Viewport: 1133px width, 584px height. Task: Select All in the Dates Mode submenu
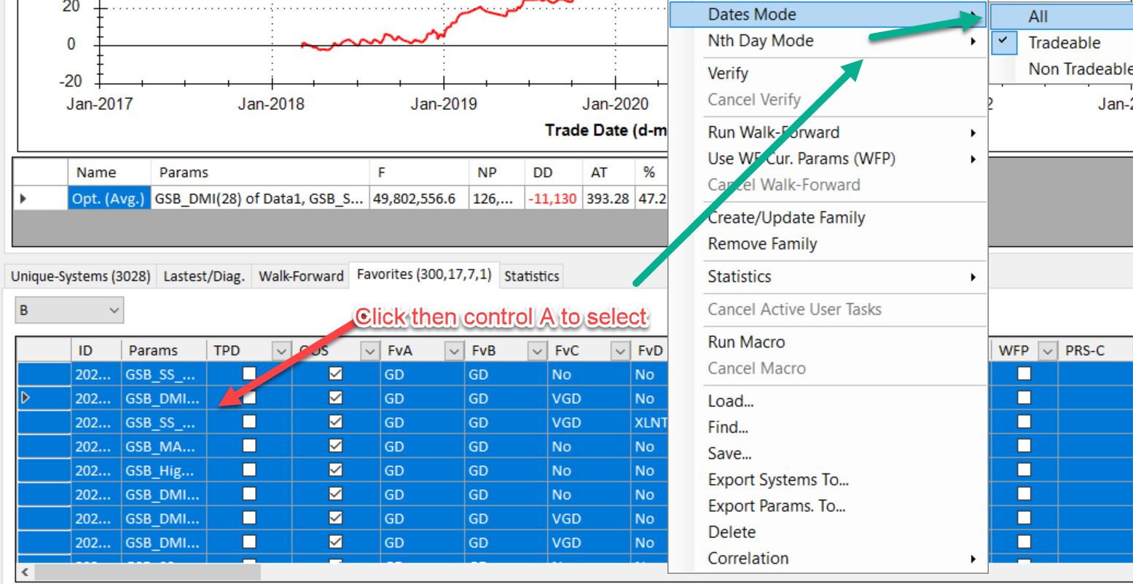click(x=1038, y=16)
